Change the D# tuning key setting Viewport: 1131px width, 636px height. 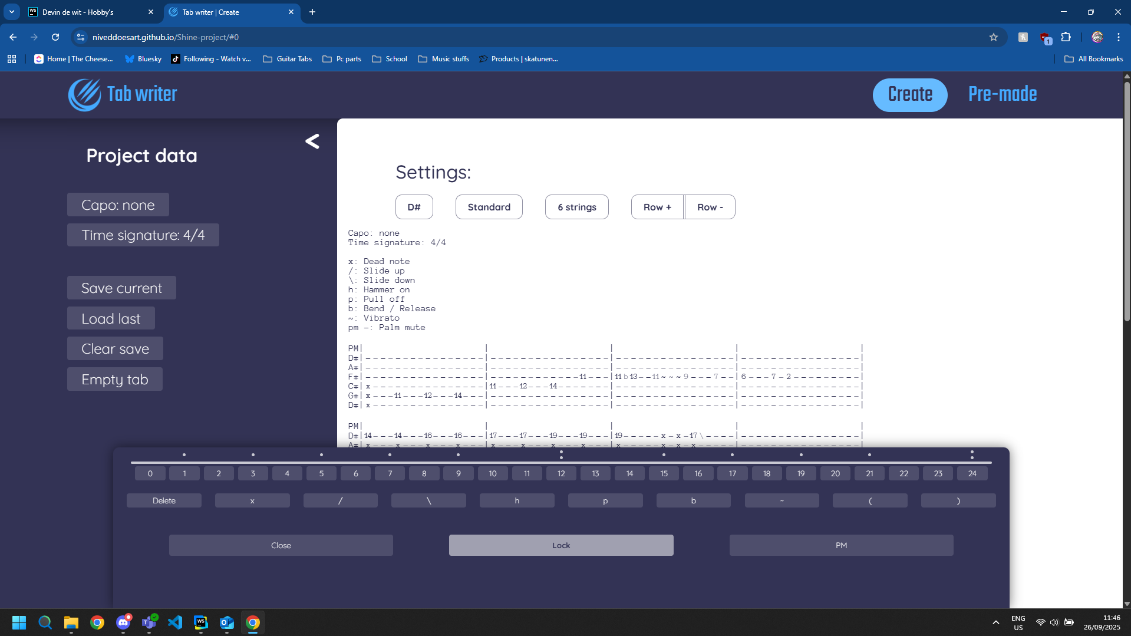(x=414, y=207)
